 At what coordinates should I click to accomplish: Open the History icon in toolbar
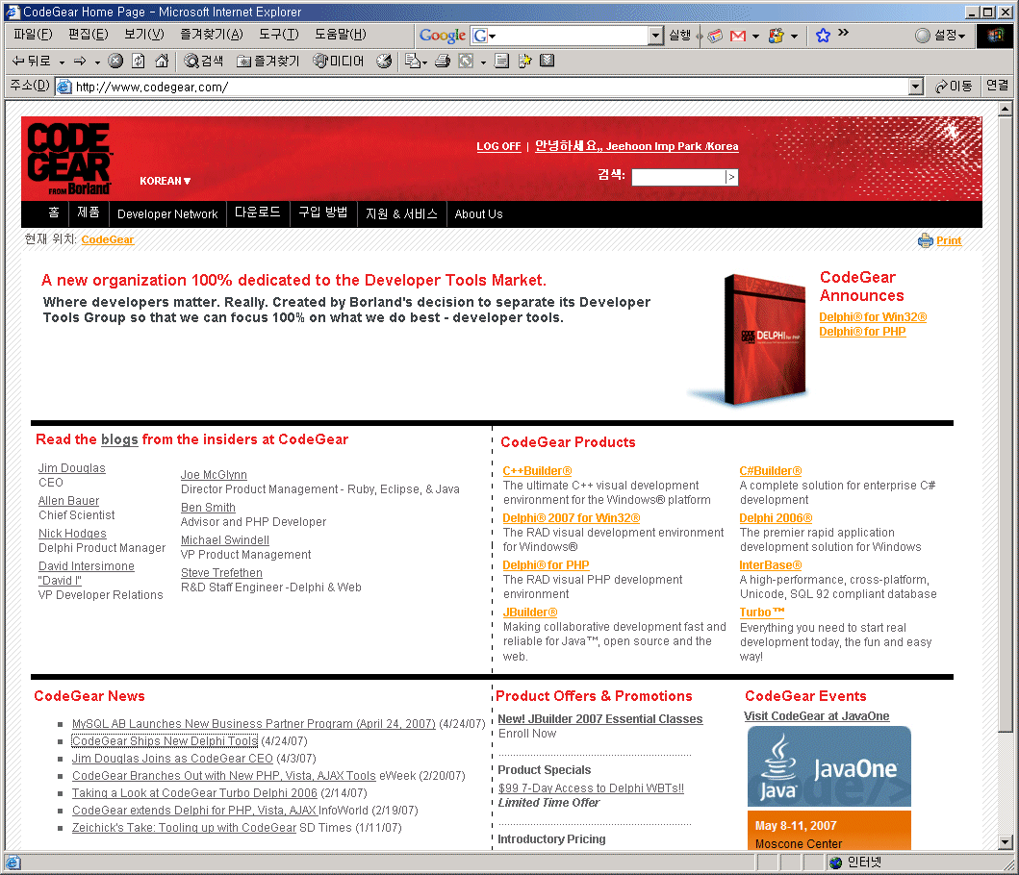tap(384, 62)
